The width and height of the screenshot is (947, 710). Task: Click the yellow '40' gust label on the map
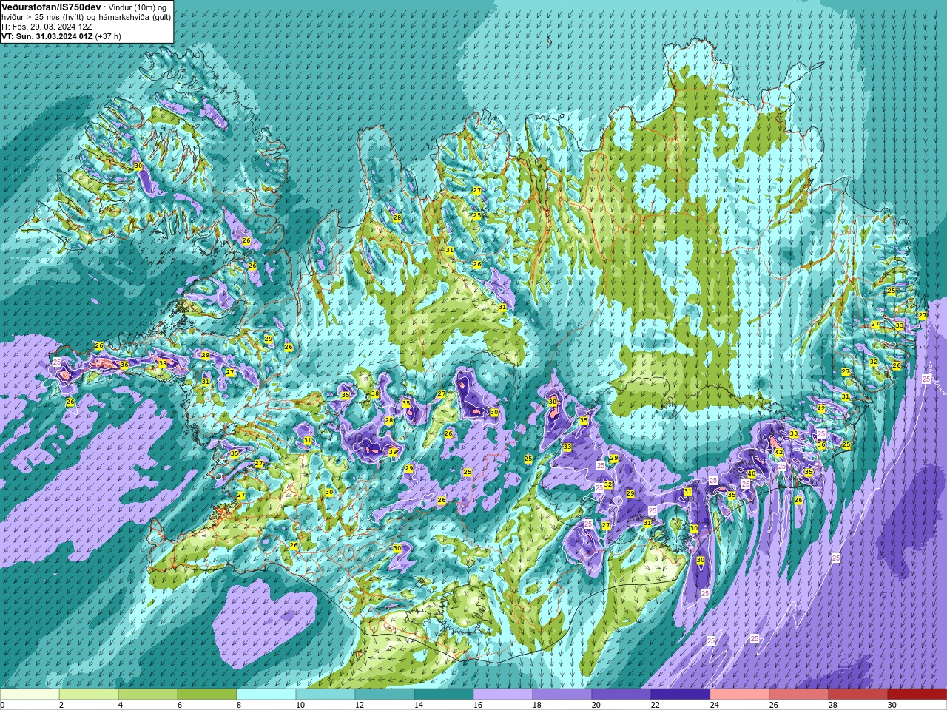pos(751,473)
